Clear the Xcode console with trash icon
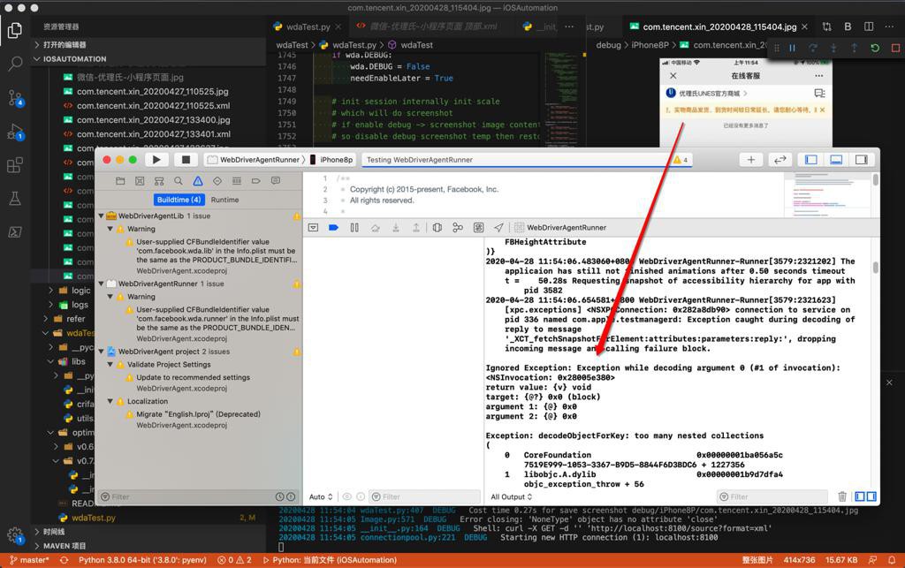This screenshot has height=568, width=905. coord(842,497)
